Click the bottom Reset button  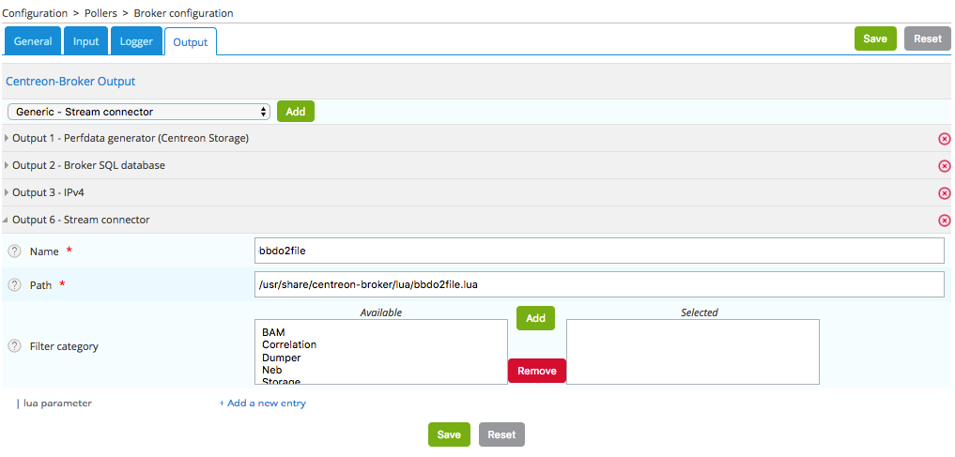(x=501, y=434)
